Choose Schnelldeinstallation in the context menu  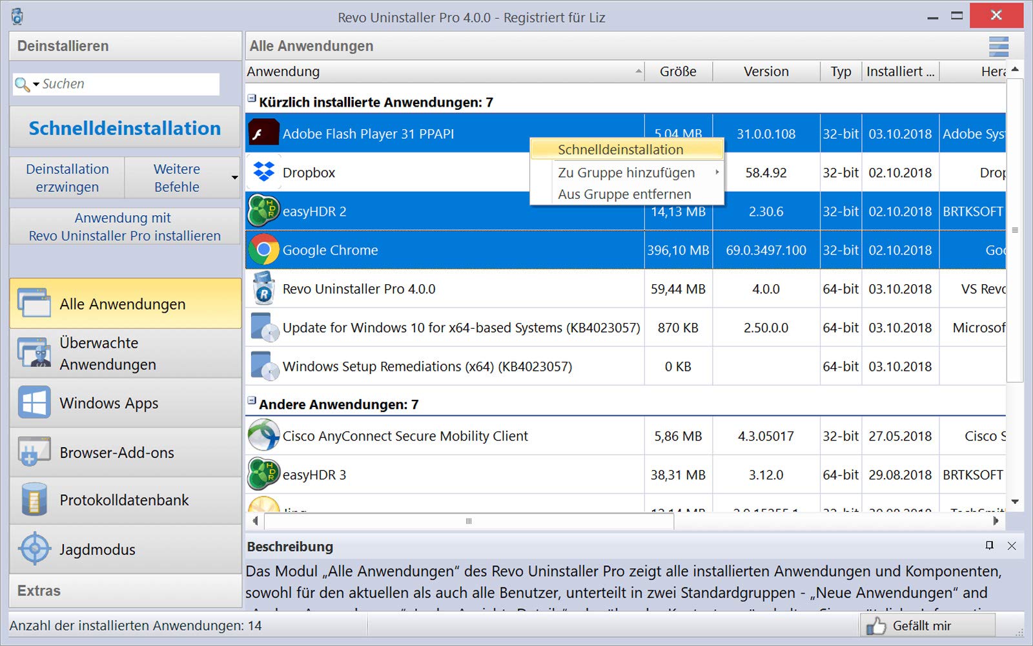pyautogui.click(x=626, y=150)
